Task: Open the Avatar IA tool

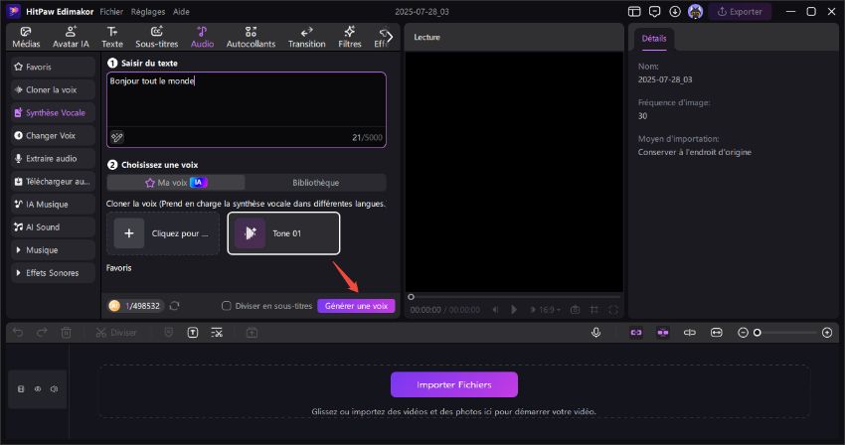Action: (71, 38)
